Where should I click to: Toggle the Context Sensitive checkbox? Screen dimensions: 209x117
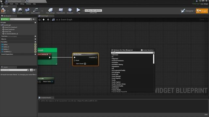click(142, 50)
